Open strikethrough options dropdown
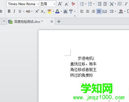 32,11
